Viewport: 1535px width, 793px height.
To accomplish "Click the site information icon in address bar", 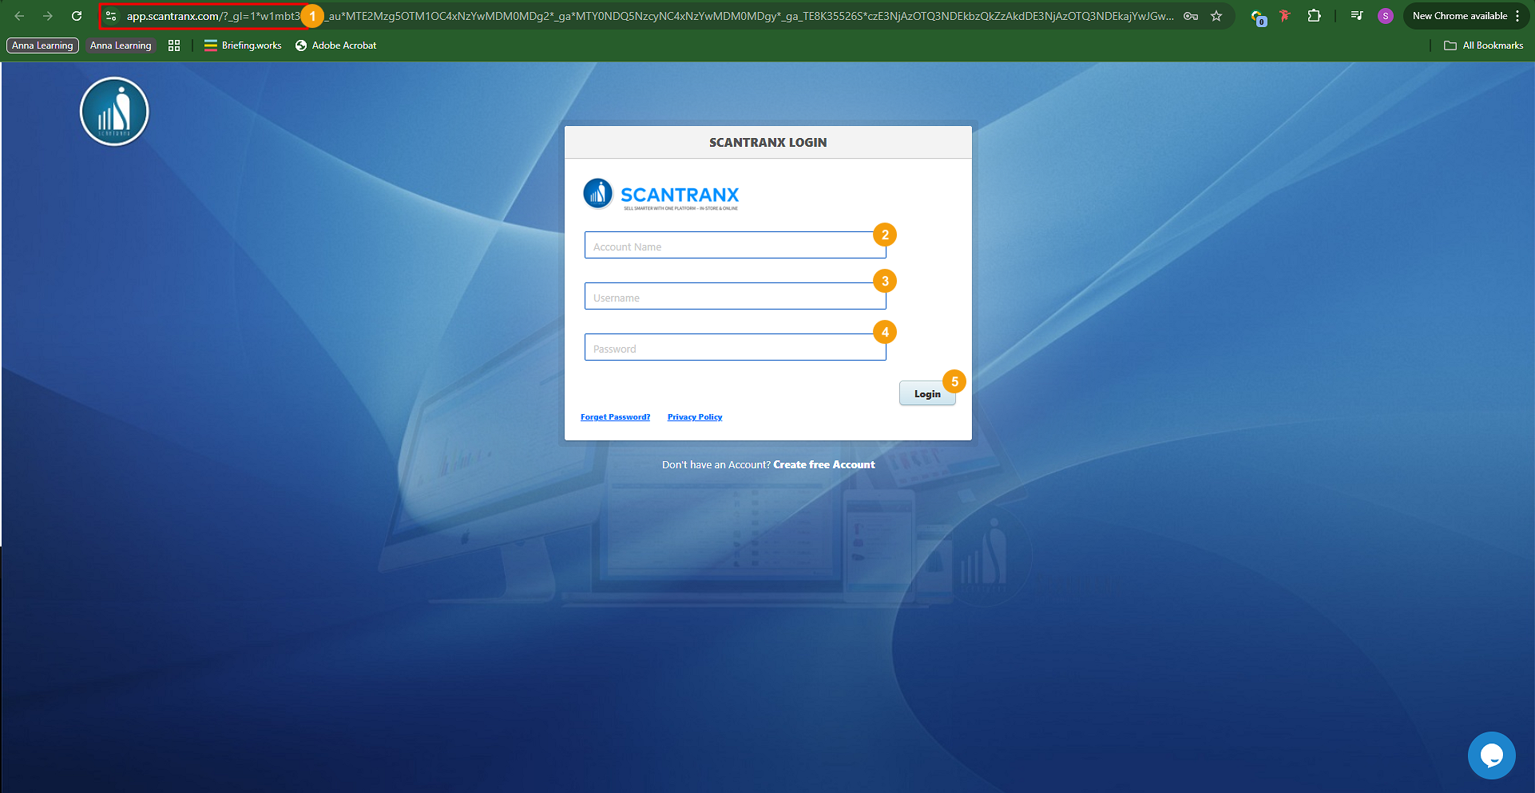I will pos(111,16).
